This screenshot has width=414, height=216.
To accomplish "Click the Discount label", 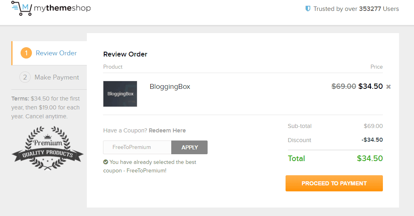I will (x=299, y=140).
